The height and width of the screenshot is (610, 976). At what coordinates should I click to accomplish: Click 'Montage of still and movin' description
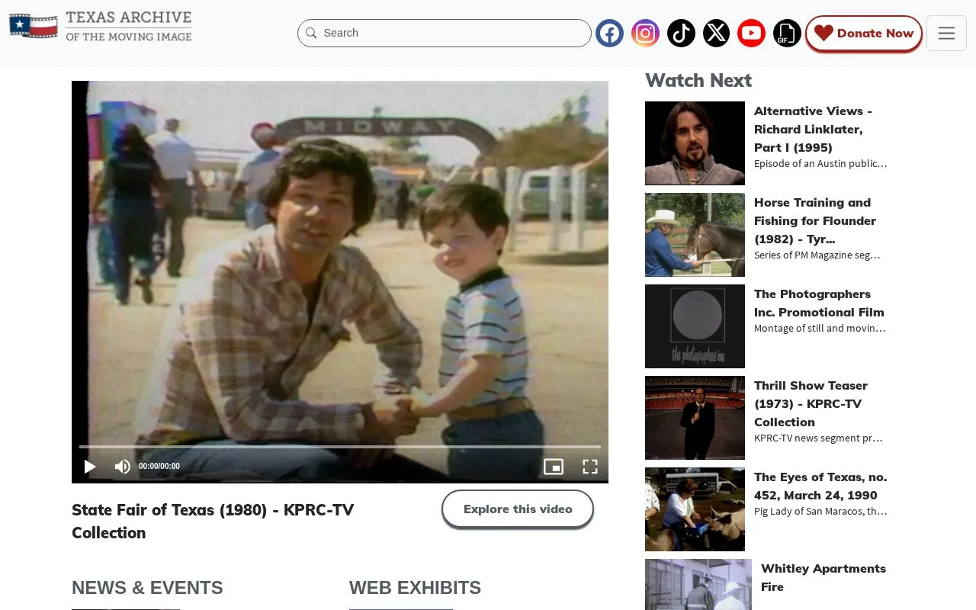click(x=820, y=329)
